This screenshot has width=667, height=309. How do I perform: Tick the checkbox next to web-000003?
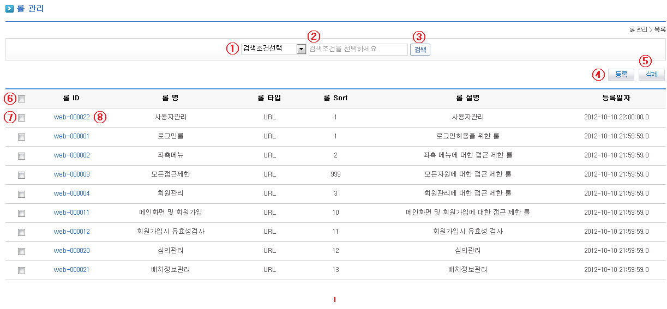(x=21, y=175)
